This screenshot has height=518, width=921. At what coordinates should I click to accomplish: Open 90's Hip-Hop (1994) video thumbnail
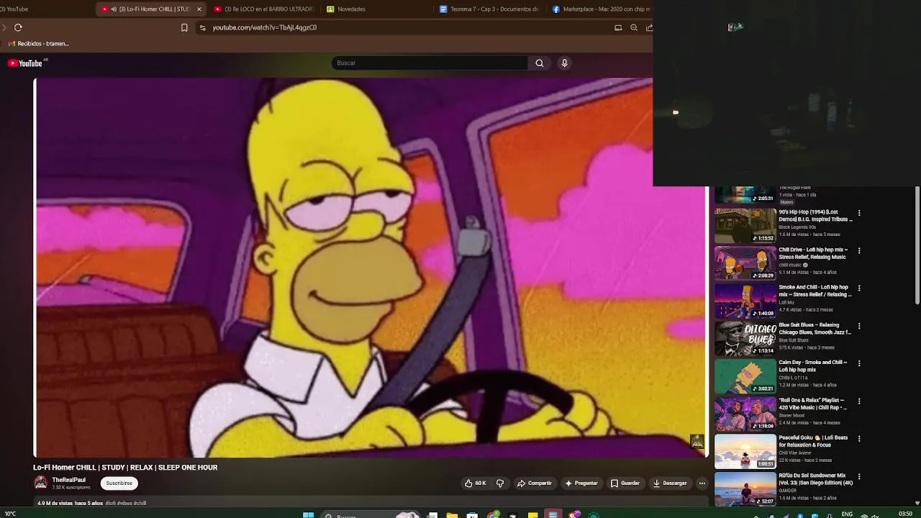pos(745,226)
